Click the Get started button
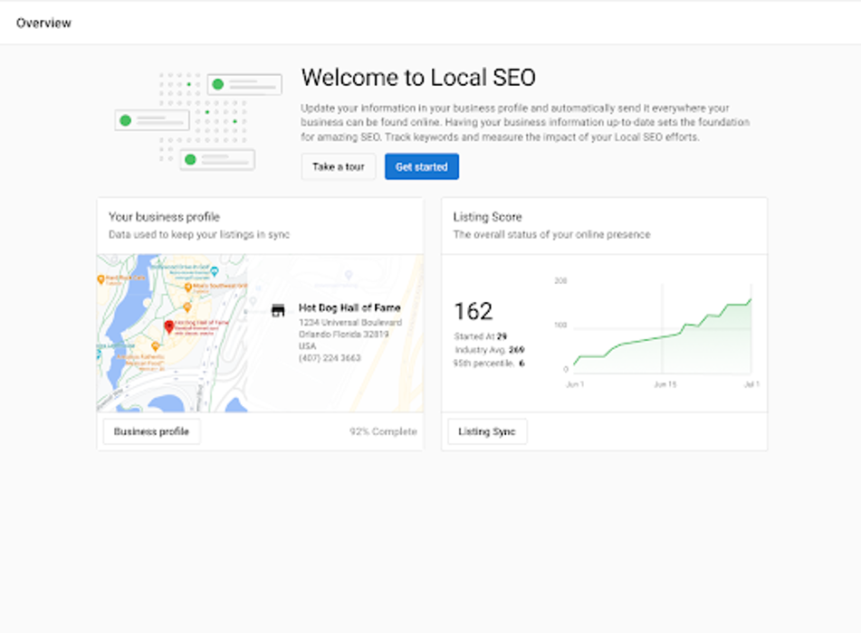The image size is (861, 633). [421, 167]
